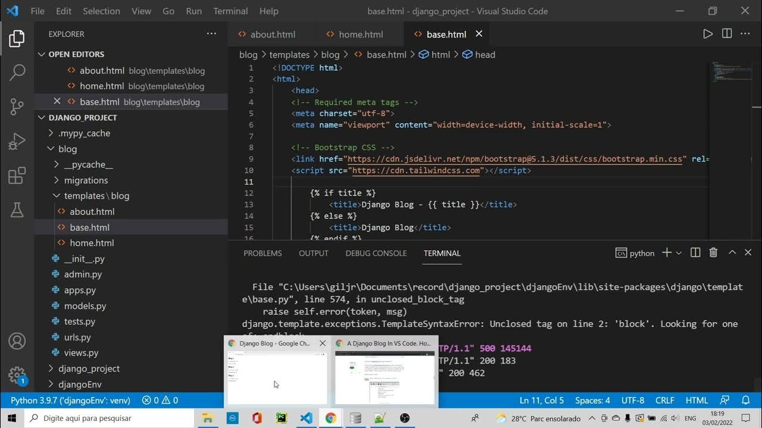Open errors and warnings status indicator
Screen dimensions: 762x428
(160, 400)
